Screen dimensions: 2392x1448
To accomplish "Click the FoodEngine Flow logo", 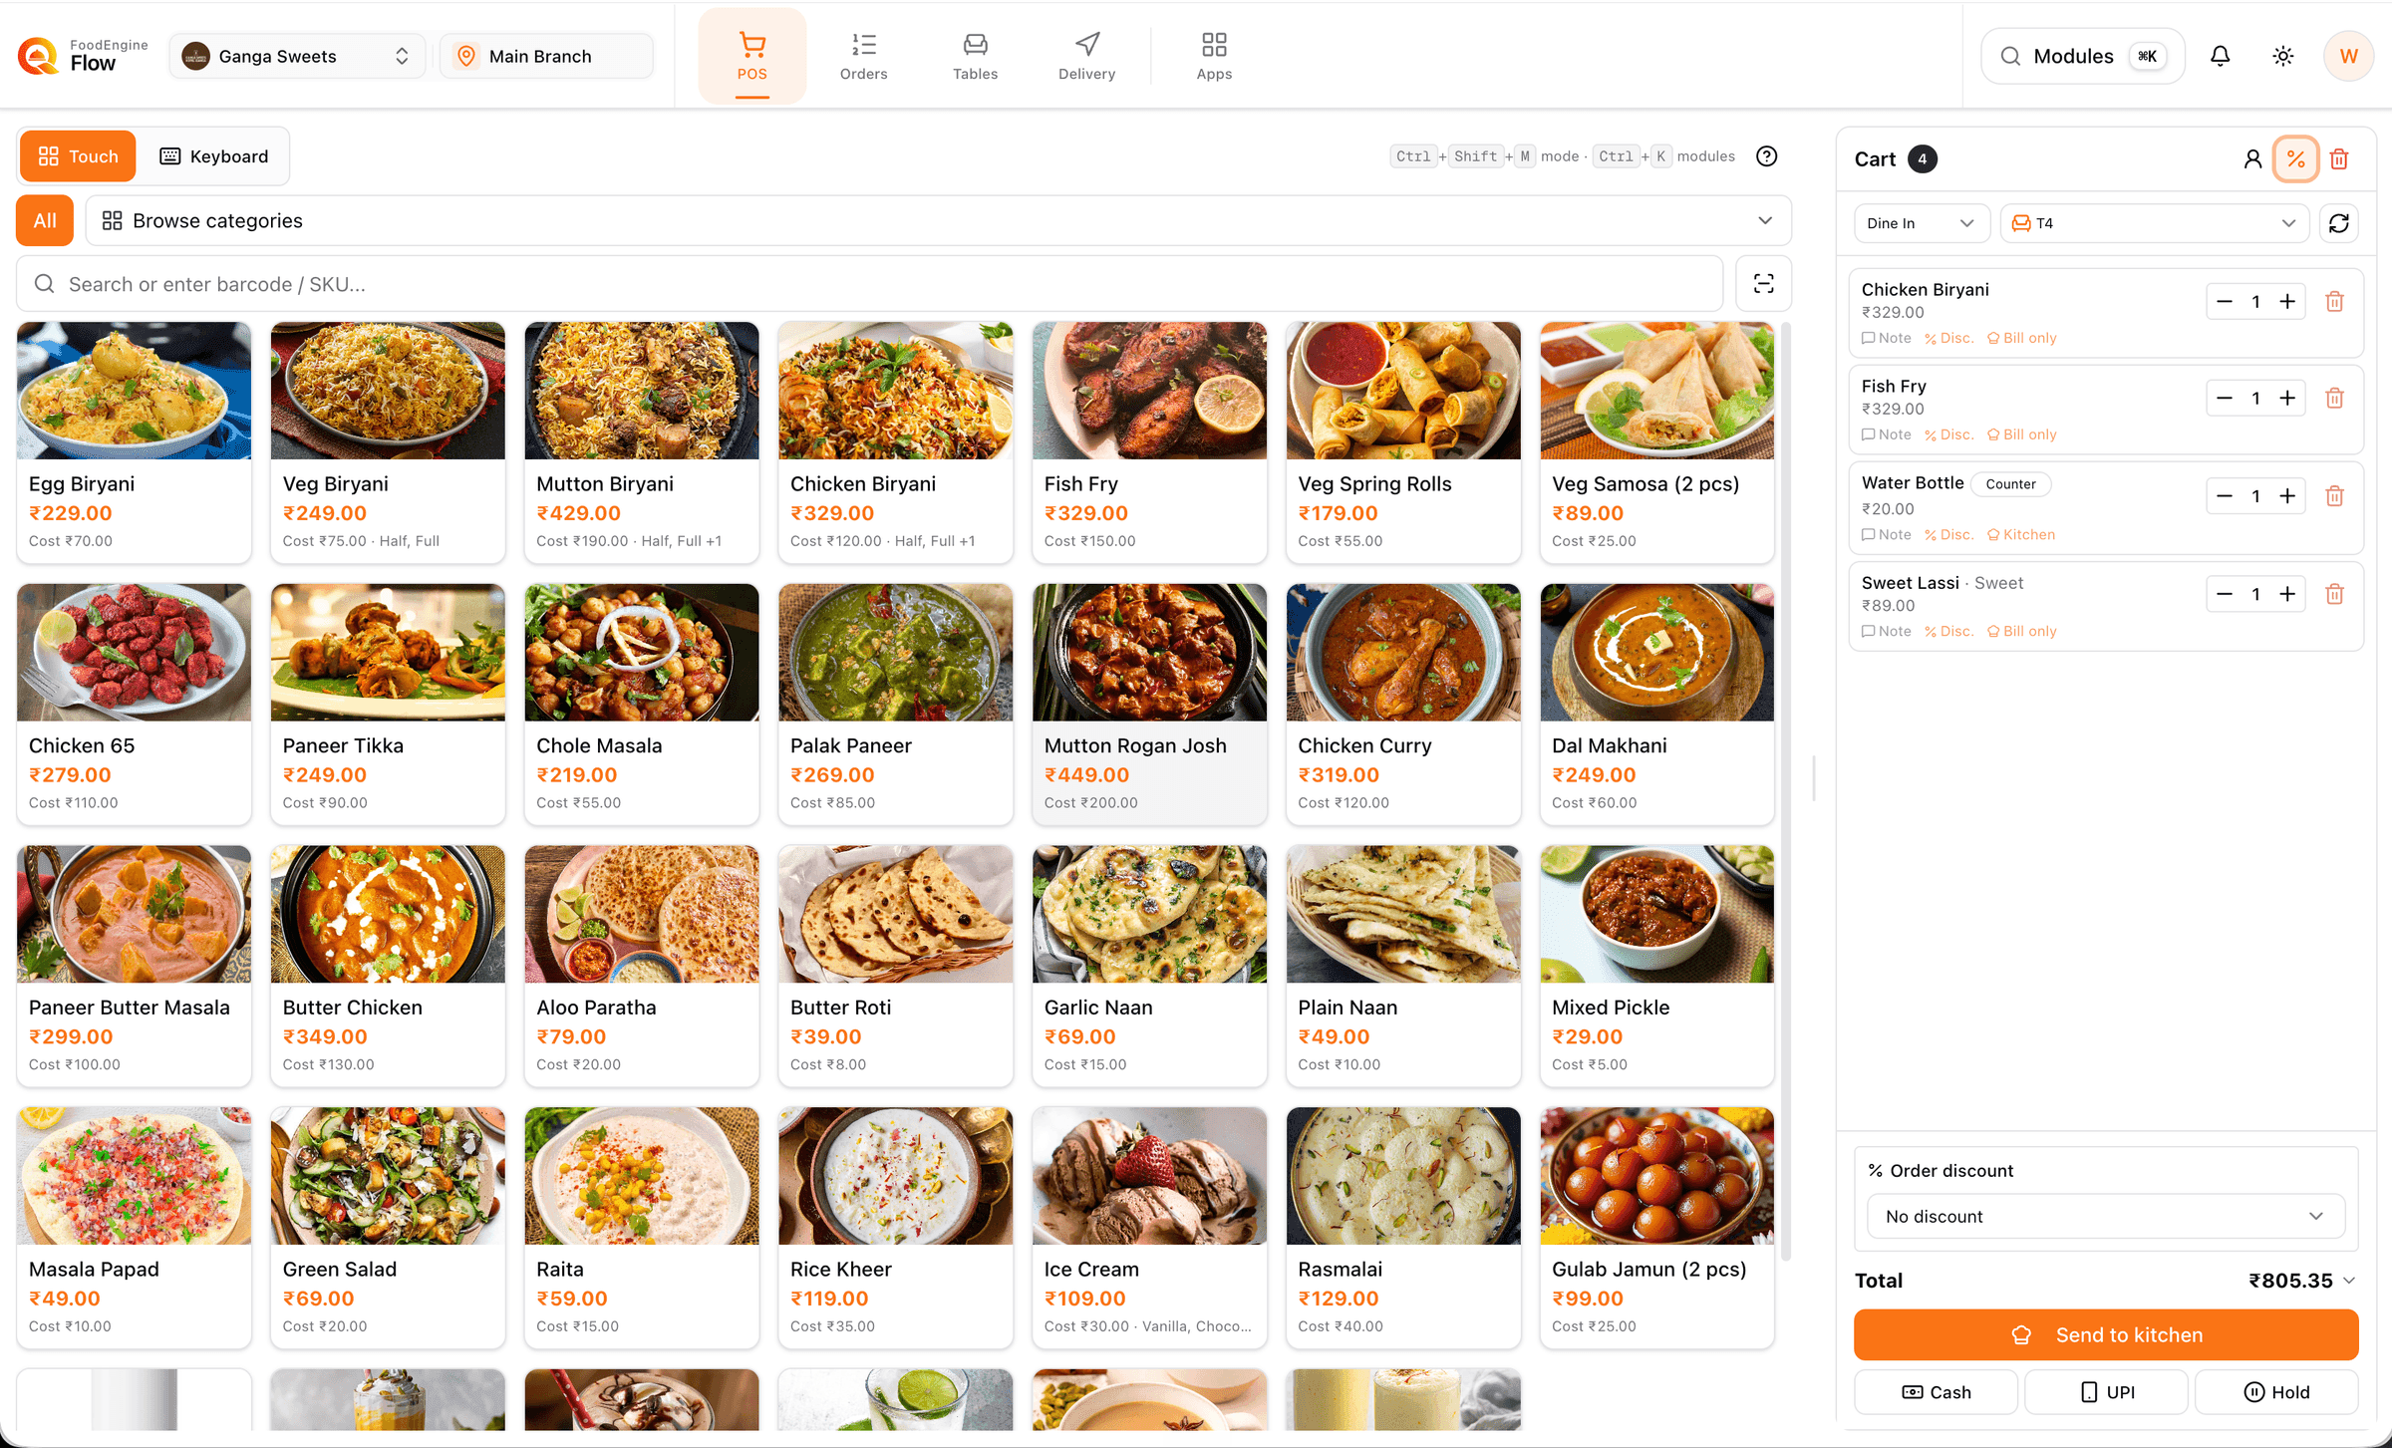I will pyautogui.click(x=84, y=56).
